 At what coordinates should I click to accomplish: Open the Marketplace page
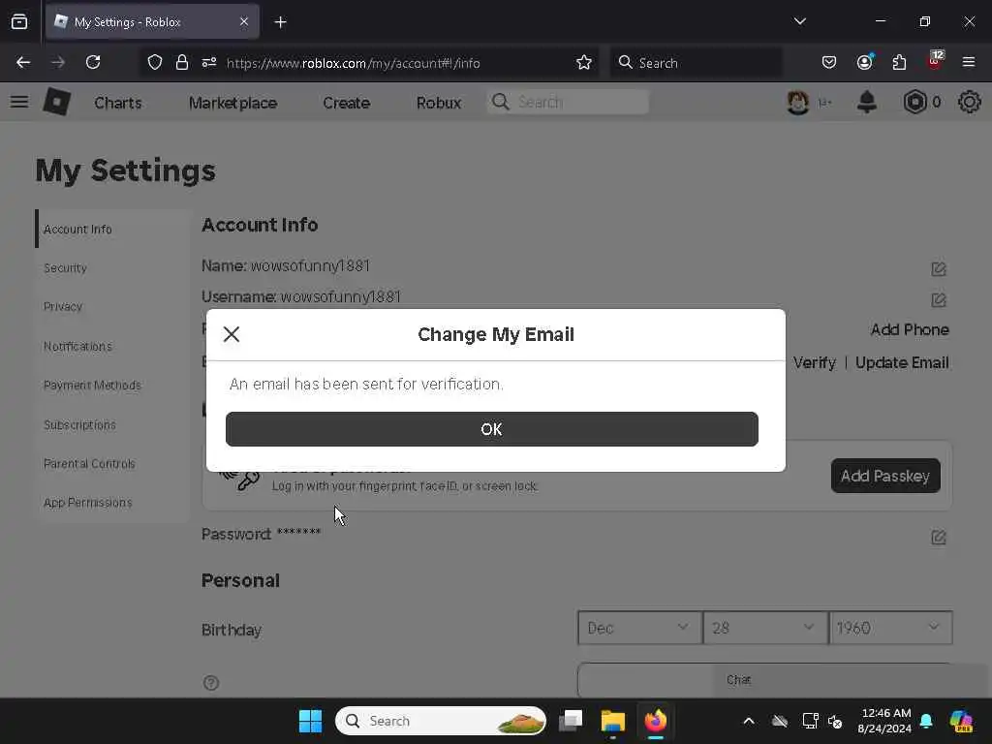[x=232, y=103]
